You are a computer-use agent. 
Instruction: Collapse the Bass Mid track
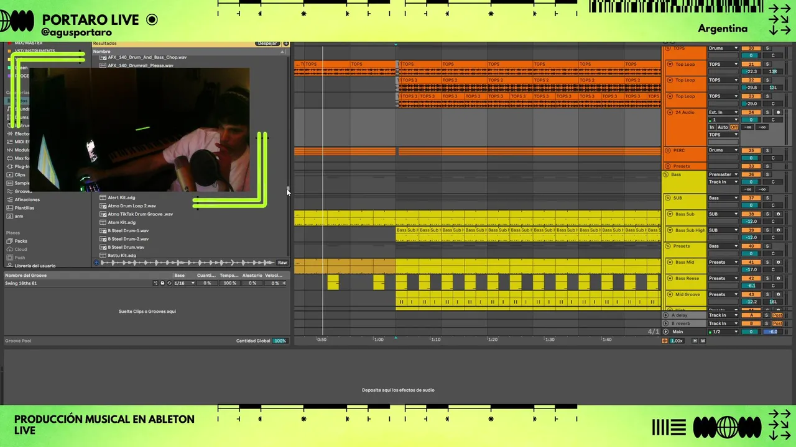click(x=670, y=263)
